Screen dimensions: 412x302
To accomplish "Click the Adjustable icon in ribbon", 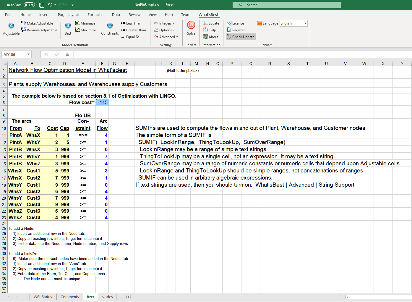I will point(11,26).
